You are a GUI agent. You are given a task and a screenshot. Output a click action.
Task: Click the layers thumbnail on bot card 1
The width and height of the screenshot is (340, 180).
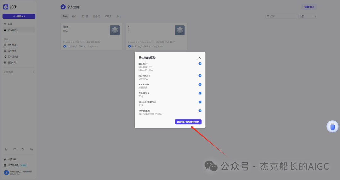(179, 30)
